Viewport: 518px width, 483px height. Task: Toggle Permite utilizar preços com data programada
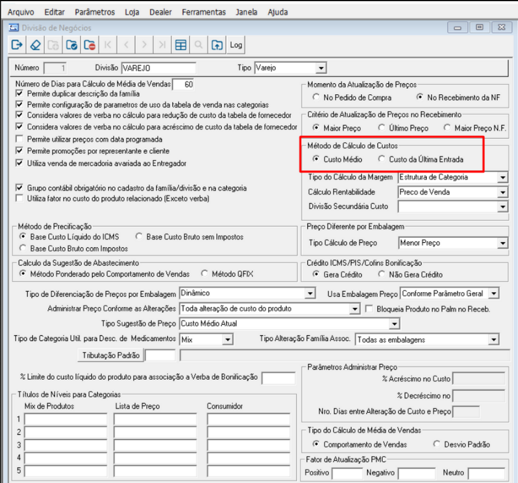tap(19, 139)
